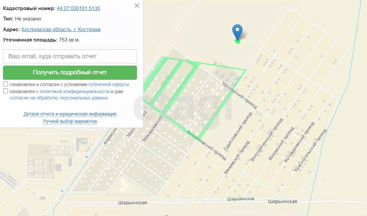This screenshot has width=367, height=216.
Task: Open cadastral number 44:27:030101:5135 link
Action: pyautogui.click(x=78, y=8)
